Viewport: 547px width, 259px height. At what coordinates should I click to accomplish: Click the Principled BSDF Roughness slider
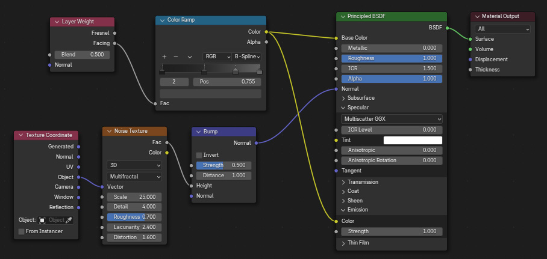[392, 58]
